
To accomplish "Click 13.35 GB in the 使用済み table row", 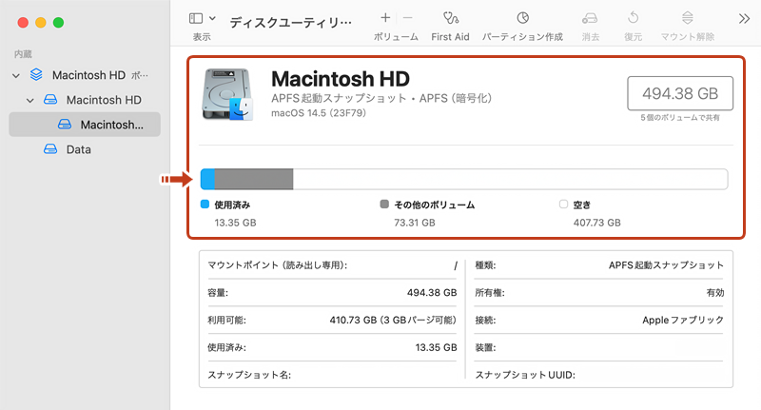I will [x=437, y=347].
